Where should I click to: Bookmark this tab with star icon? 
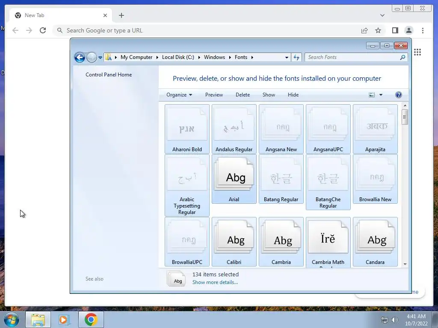pos(378,30)
